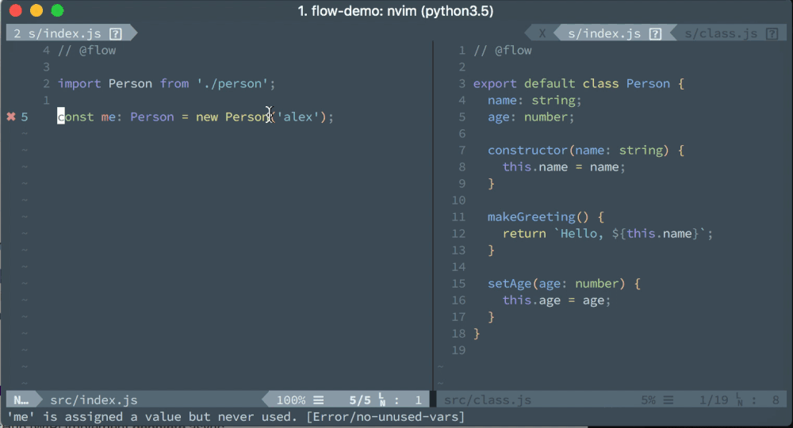Click the LN line-number icon after 1/19

click(740, 399)
